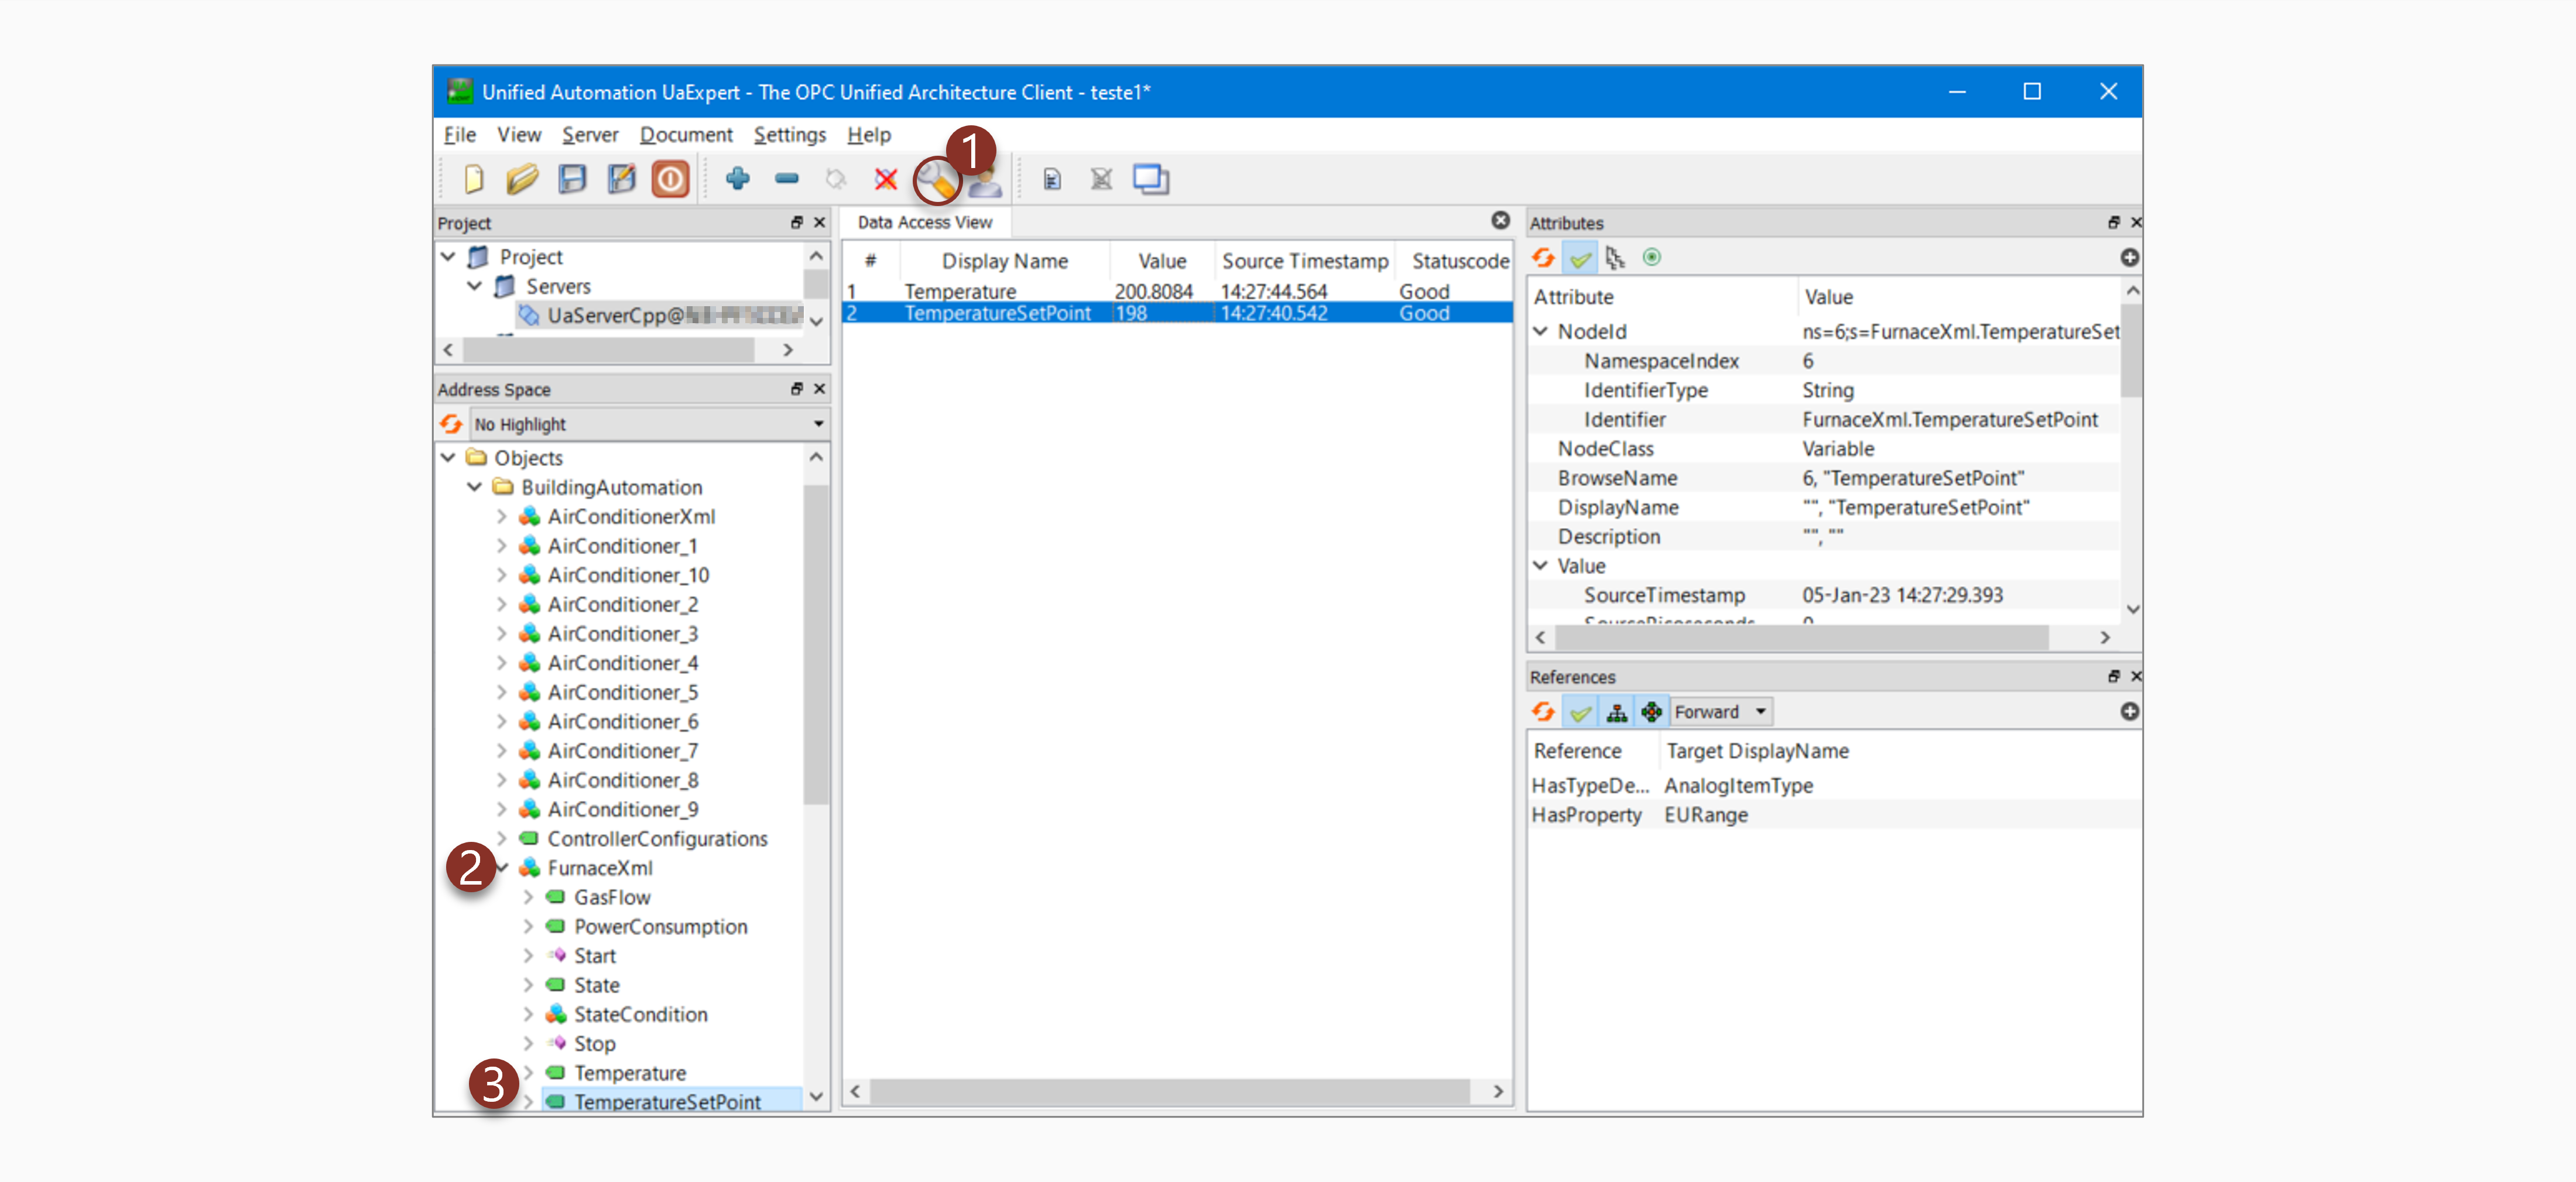The image size is (2576, 1182).
Task: Open the Server menu
Action: 589,134
